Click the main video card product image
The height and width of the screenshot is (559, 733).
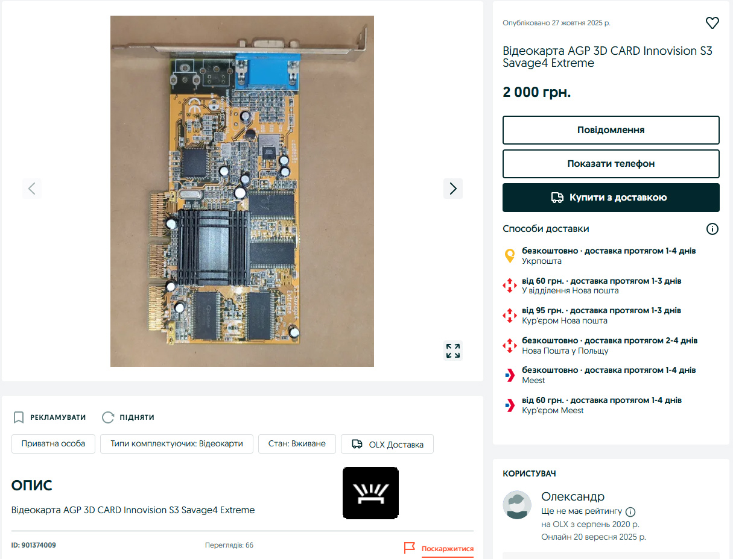coord(242,191)
